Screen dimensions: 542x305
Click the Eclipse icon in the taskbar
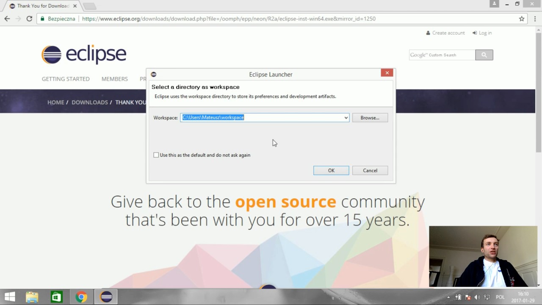tap(106, 297)
